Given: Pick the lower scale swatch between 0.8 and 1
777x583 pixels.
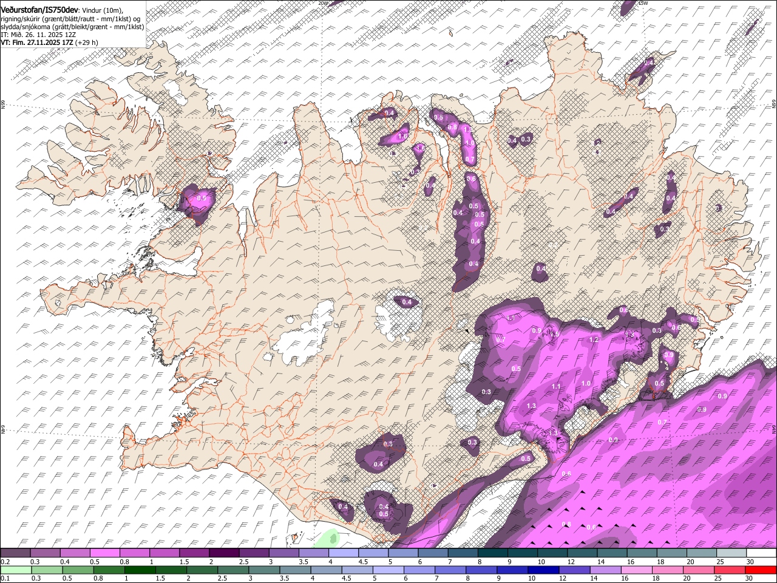Looking at the screenshot, I should coord(109,570).
